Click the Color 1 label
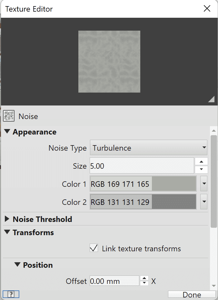Screen dimensions: 218x300 click(x=74, y=184)
